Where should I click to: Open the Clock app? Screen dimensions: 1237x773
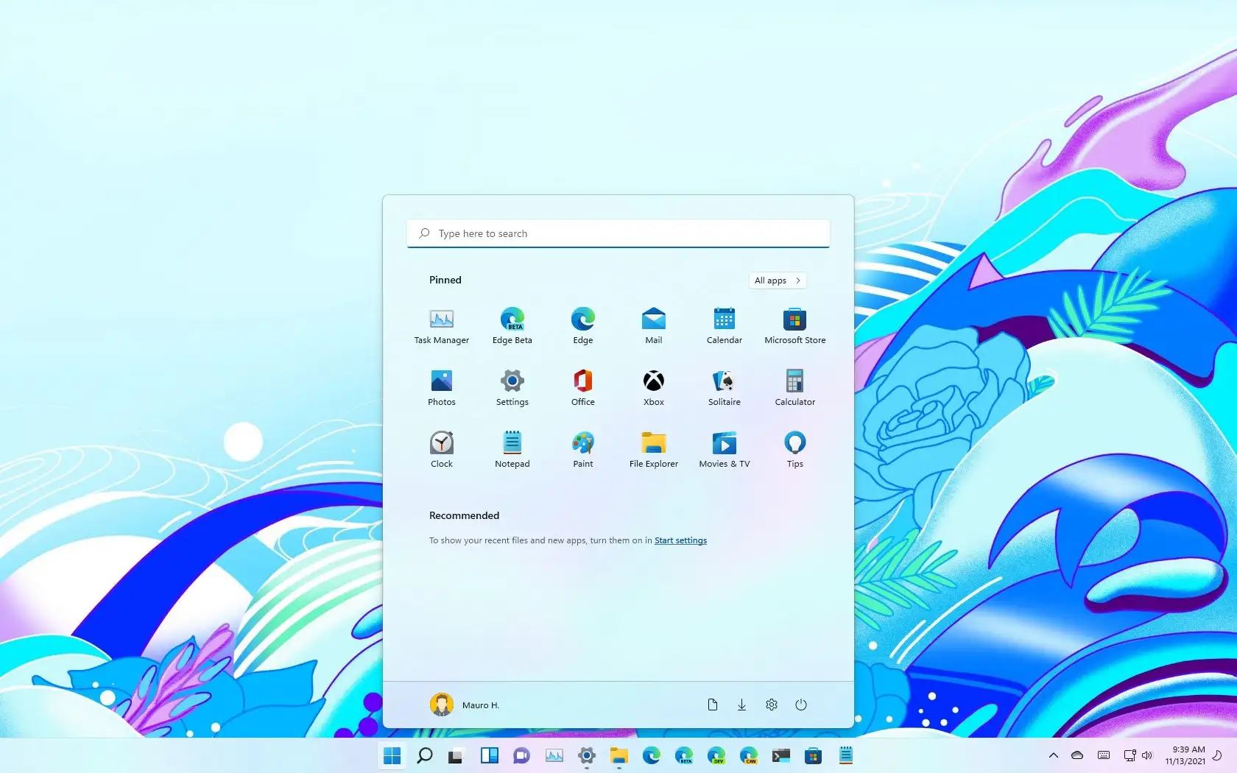441,451
